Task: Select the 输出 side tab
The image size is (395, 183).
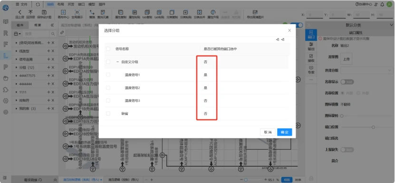Action: (x=311, y=46)
